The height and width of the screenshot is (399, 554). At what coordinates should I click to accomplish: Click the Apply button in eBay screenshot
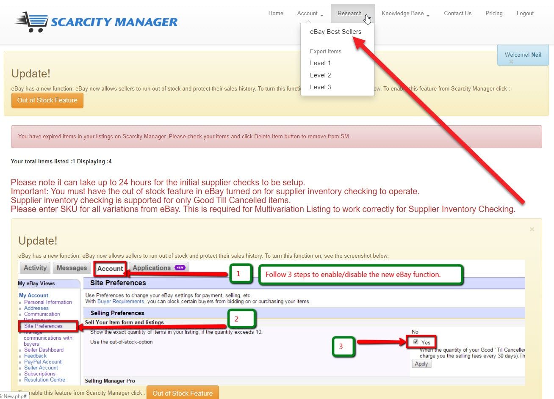pyautogui.click(x=421, y=364)
